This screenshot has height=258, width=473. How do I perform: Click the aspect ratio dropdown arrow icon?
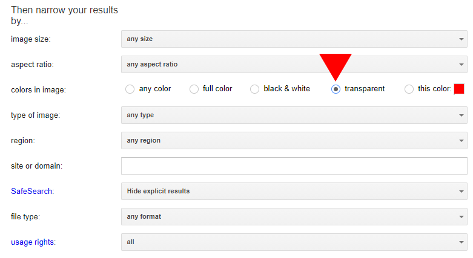(461, 65)
